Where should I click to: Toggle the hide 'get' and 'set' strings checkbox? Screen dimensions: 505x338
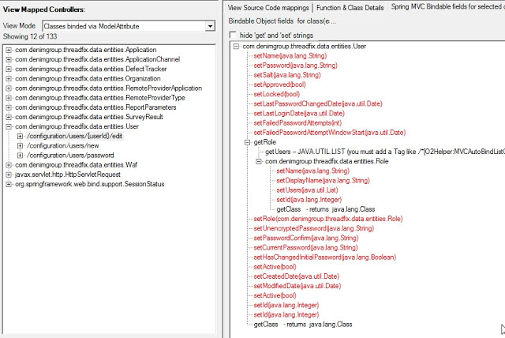(x=232, y=36)
